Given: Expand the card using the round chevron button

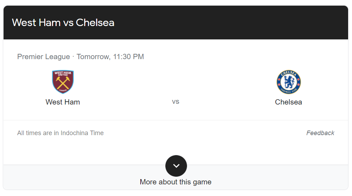Looking at the screenshot, I should pos(176,166).
